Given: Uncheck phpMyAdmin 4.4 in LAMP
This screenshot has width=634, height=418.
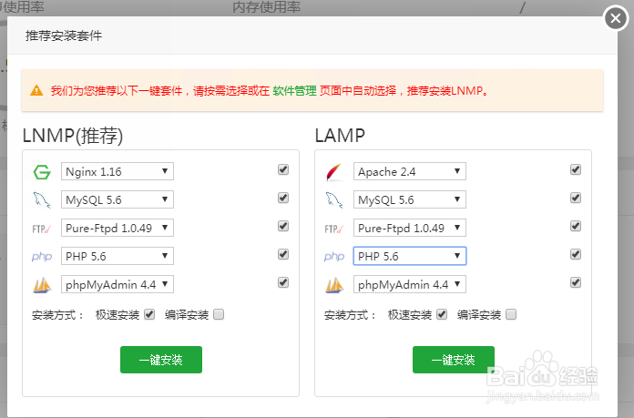Looking at the screenshot, I should [x=576, y=282].
